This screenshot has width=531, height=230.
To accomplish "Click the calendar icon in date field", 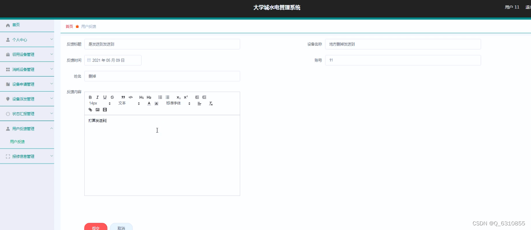I will point(89,60).
